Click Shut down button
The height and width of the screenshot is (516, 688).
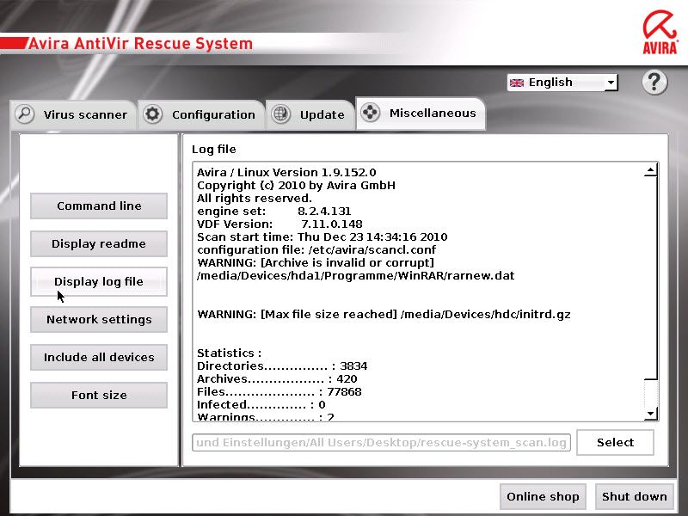pyautogui.click(x=634, y=497)
